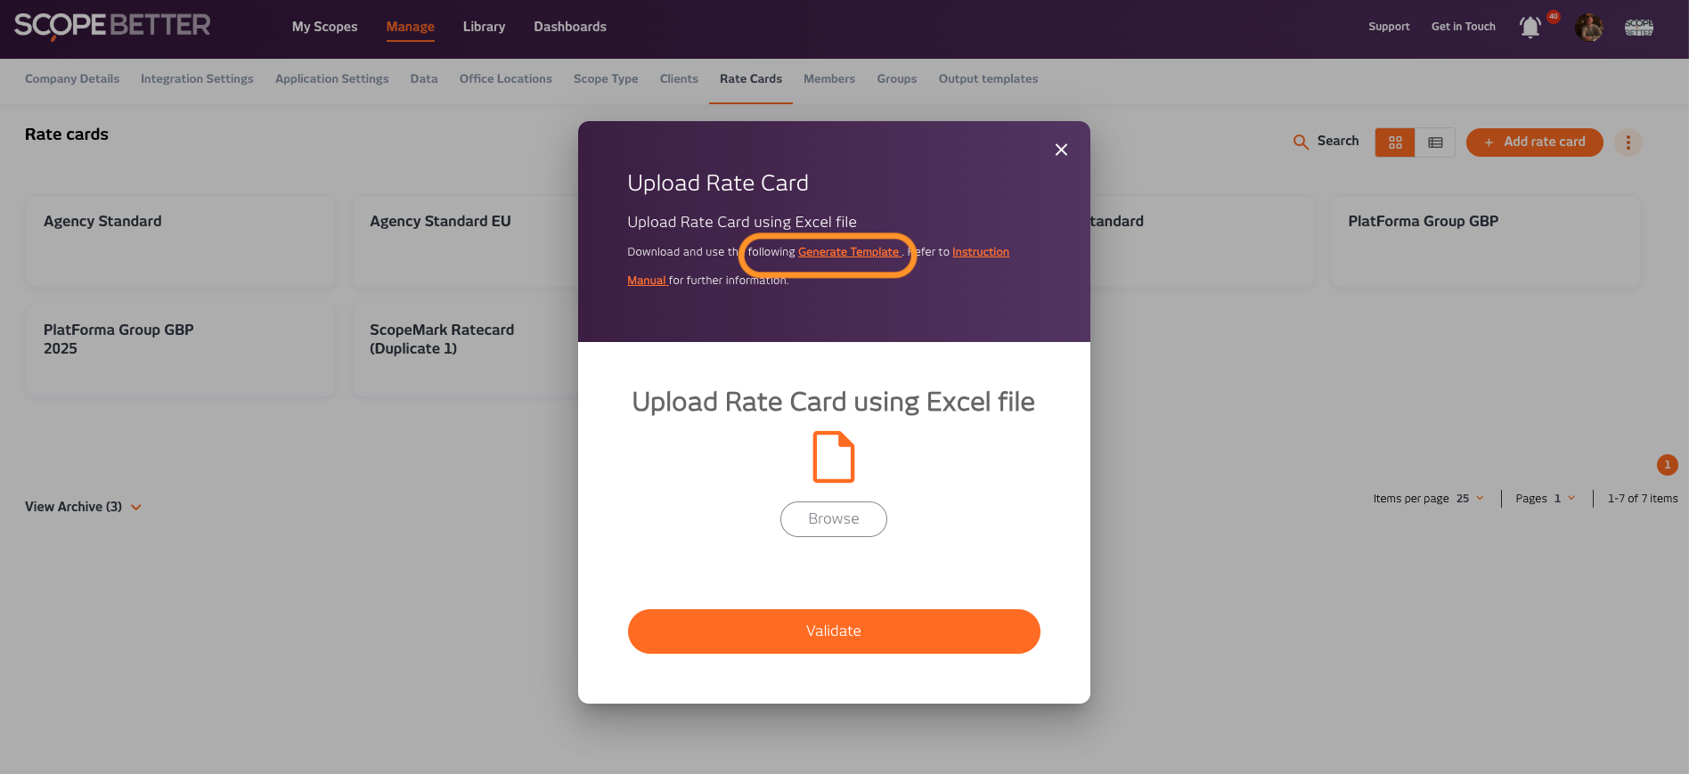This screenshot has width=1689, height=774.
Task: Click the Generate Template link
Action: pyautogui.click(x=849, y=252)
